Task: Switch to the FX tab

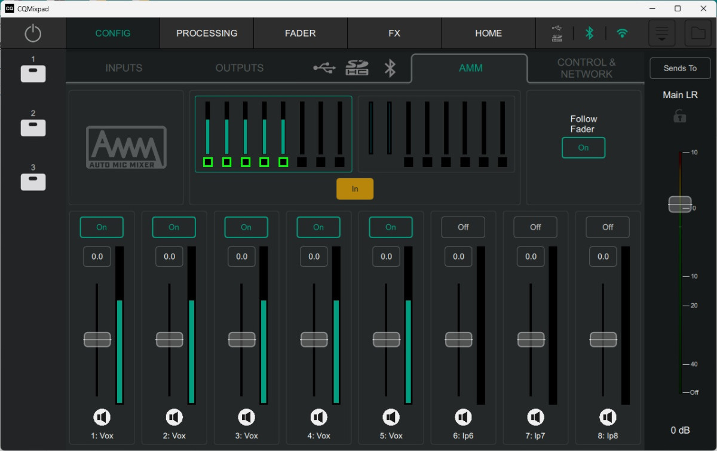Action: pos(394,33)
